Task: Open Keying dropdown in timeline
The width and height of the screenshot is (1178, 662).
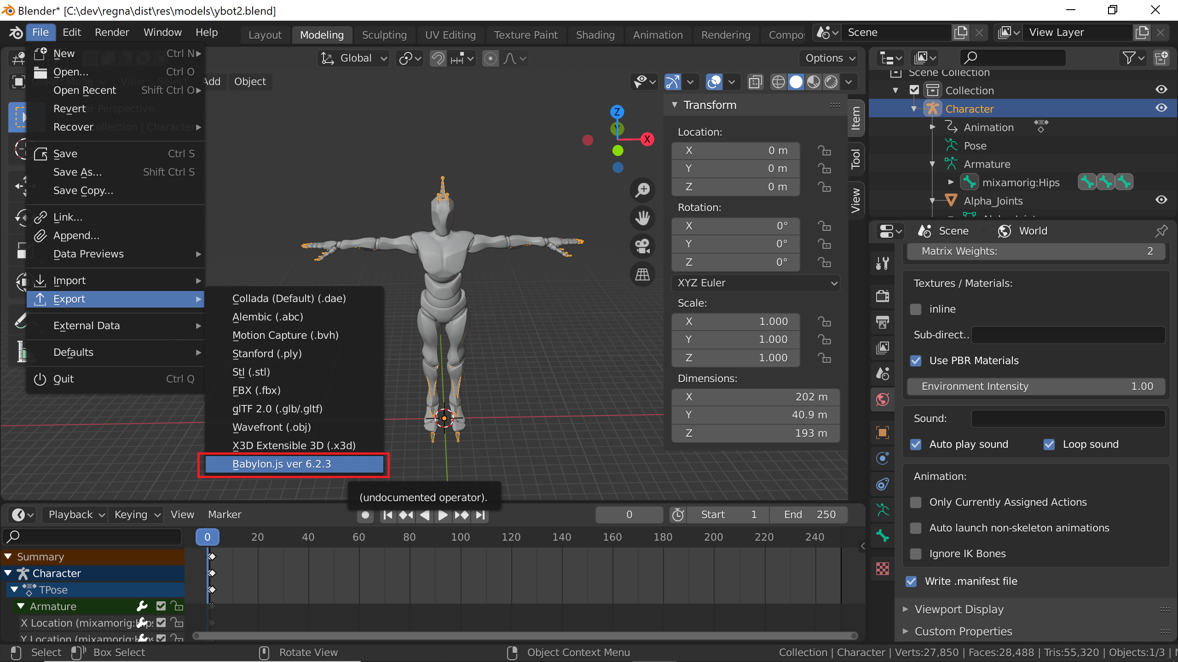Action: pos(136,514)
